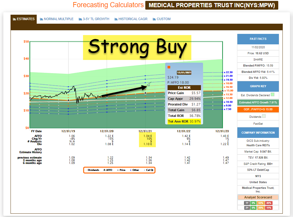This screenshot has height=217, width=293.
Task: Click the orange 89% scorecard badge
Action: click(261, 208)
